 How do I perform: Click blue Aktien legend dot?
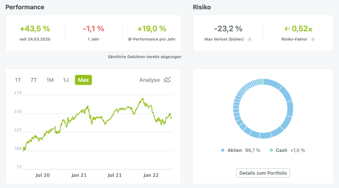pyautogui.click(x=223, y=150)
